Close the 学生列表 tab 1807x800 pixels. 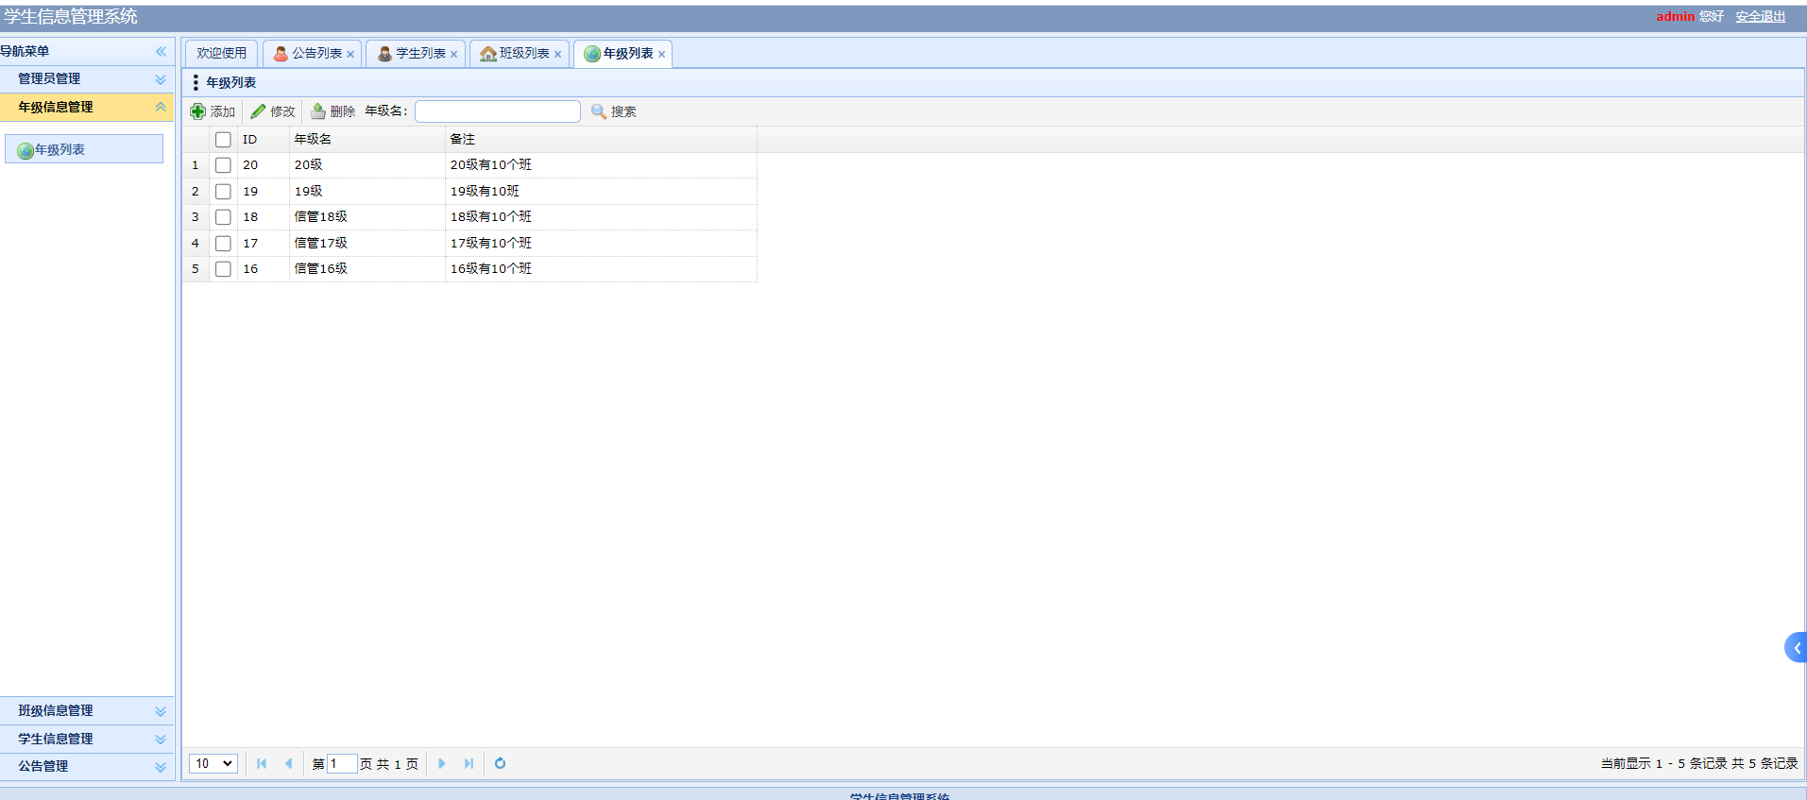click(454, 54)
